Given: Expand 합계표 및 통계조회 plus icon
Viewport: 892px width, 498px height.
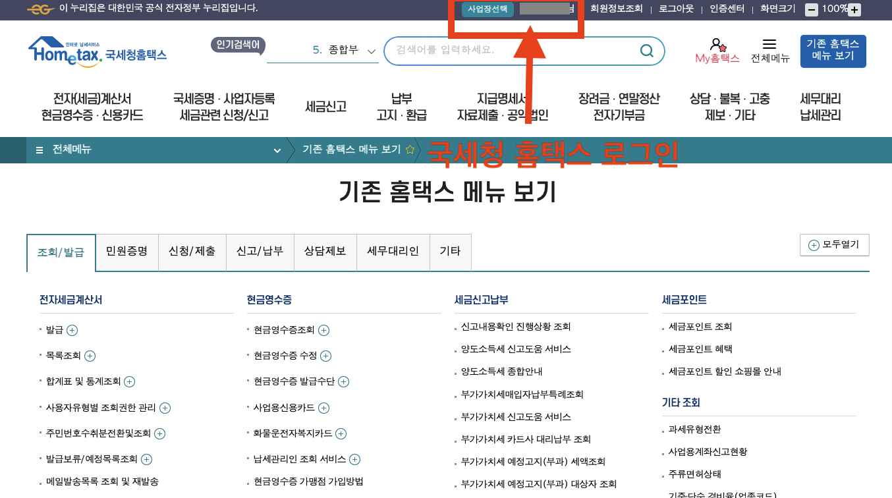Looking at the screenshot, I should 130,381.
